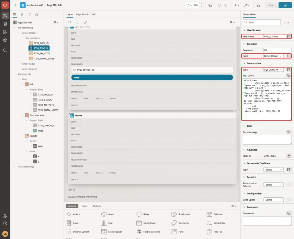Click the VOTE button in layout

[152, 78]
